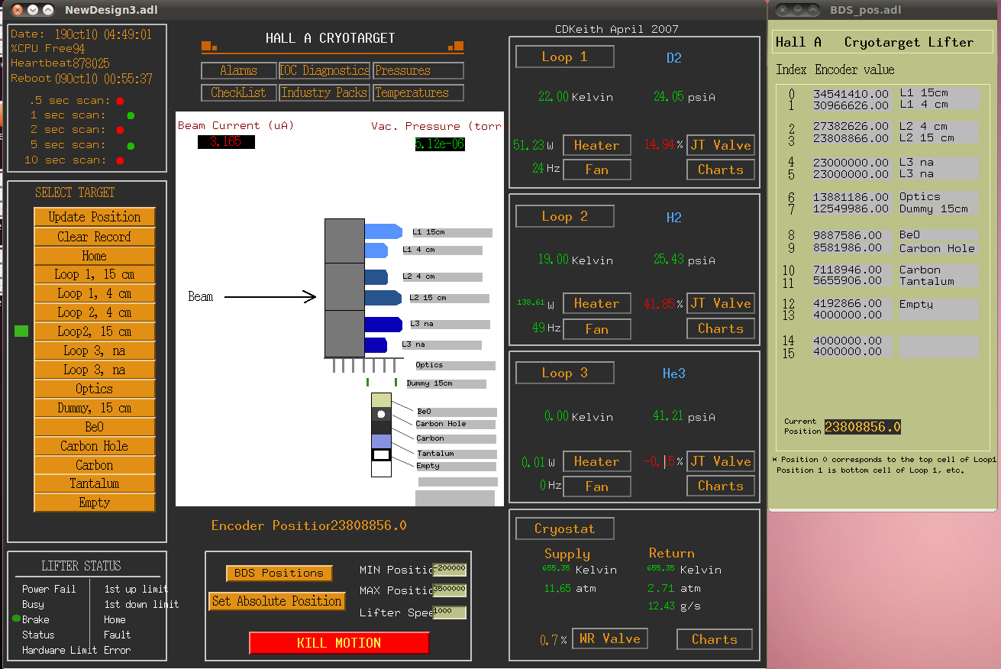Select target Loop 1, 15 cm
The height and width of the screenshot is (669, 1001).
pyautogui.click(x=95, y=274)
